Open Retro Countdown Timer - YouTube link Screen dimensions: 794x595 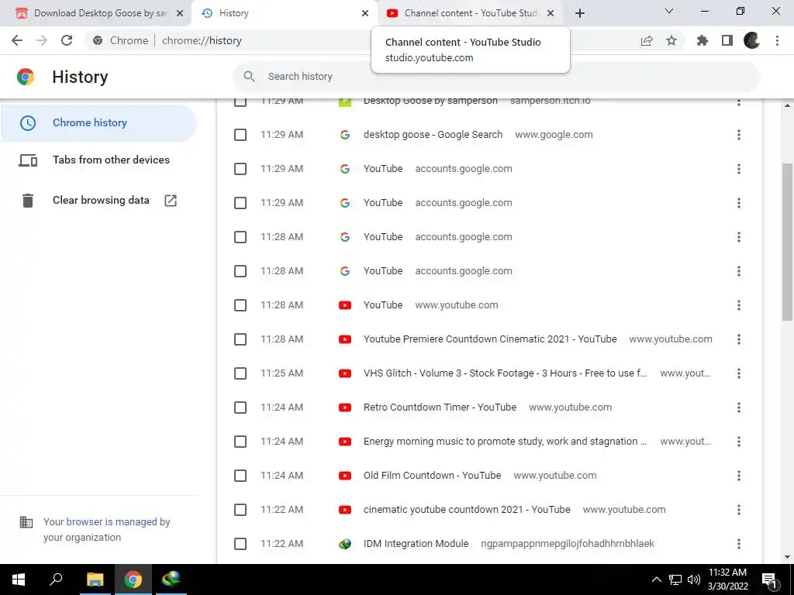440,408
